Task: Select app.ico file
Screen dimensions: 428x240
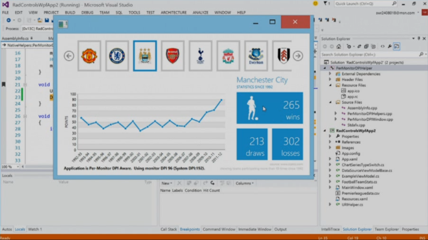Action: 353,91
